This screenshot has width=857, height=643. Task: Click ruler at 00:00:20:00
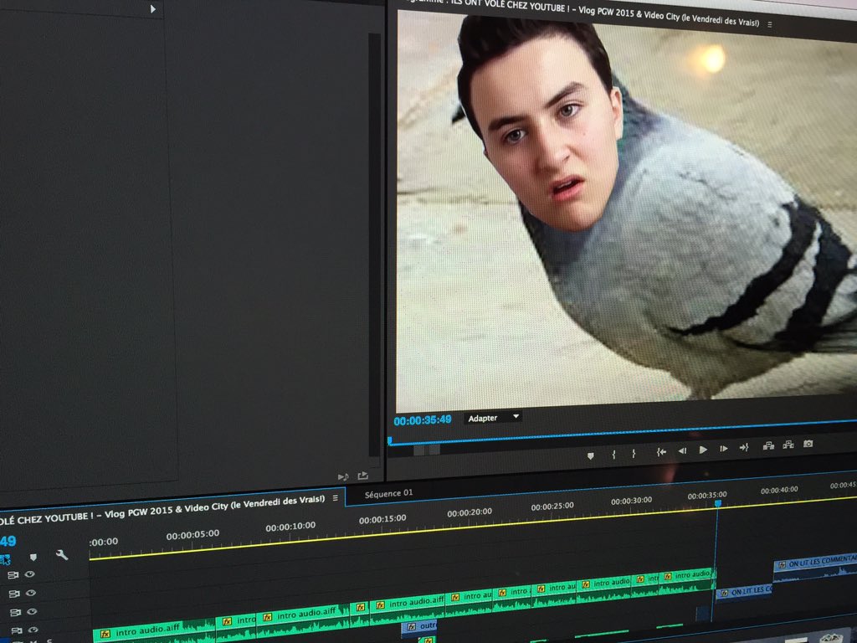pos(470,513)
